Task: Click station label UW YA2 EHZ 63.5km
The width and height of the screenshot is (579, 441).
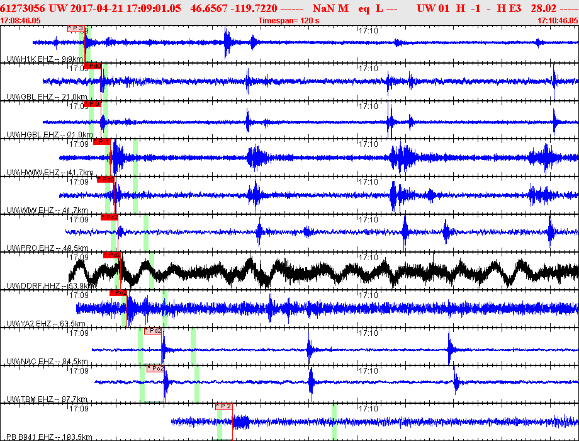Action: pyautogui.click(x=46, y=323)
